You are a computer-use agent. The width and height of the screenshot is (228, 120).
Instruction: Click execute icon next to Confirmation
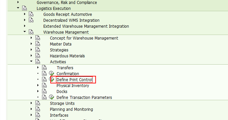pyautogui.click(x=52, y=74)
